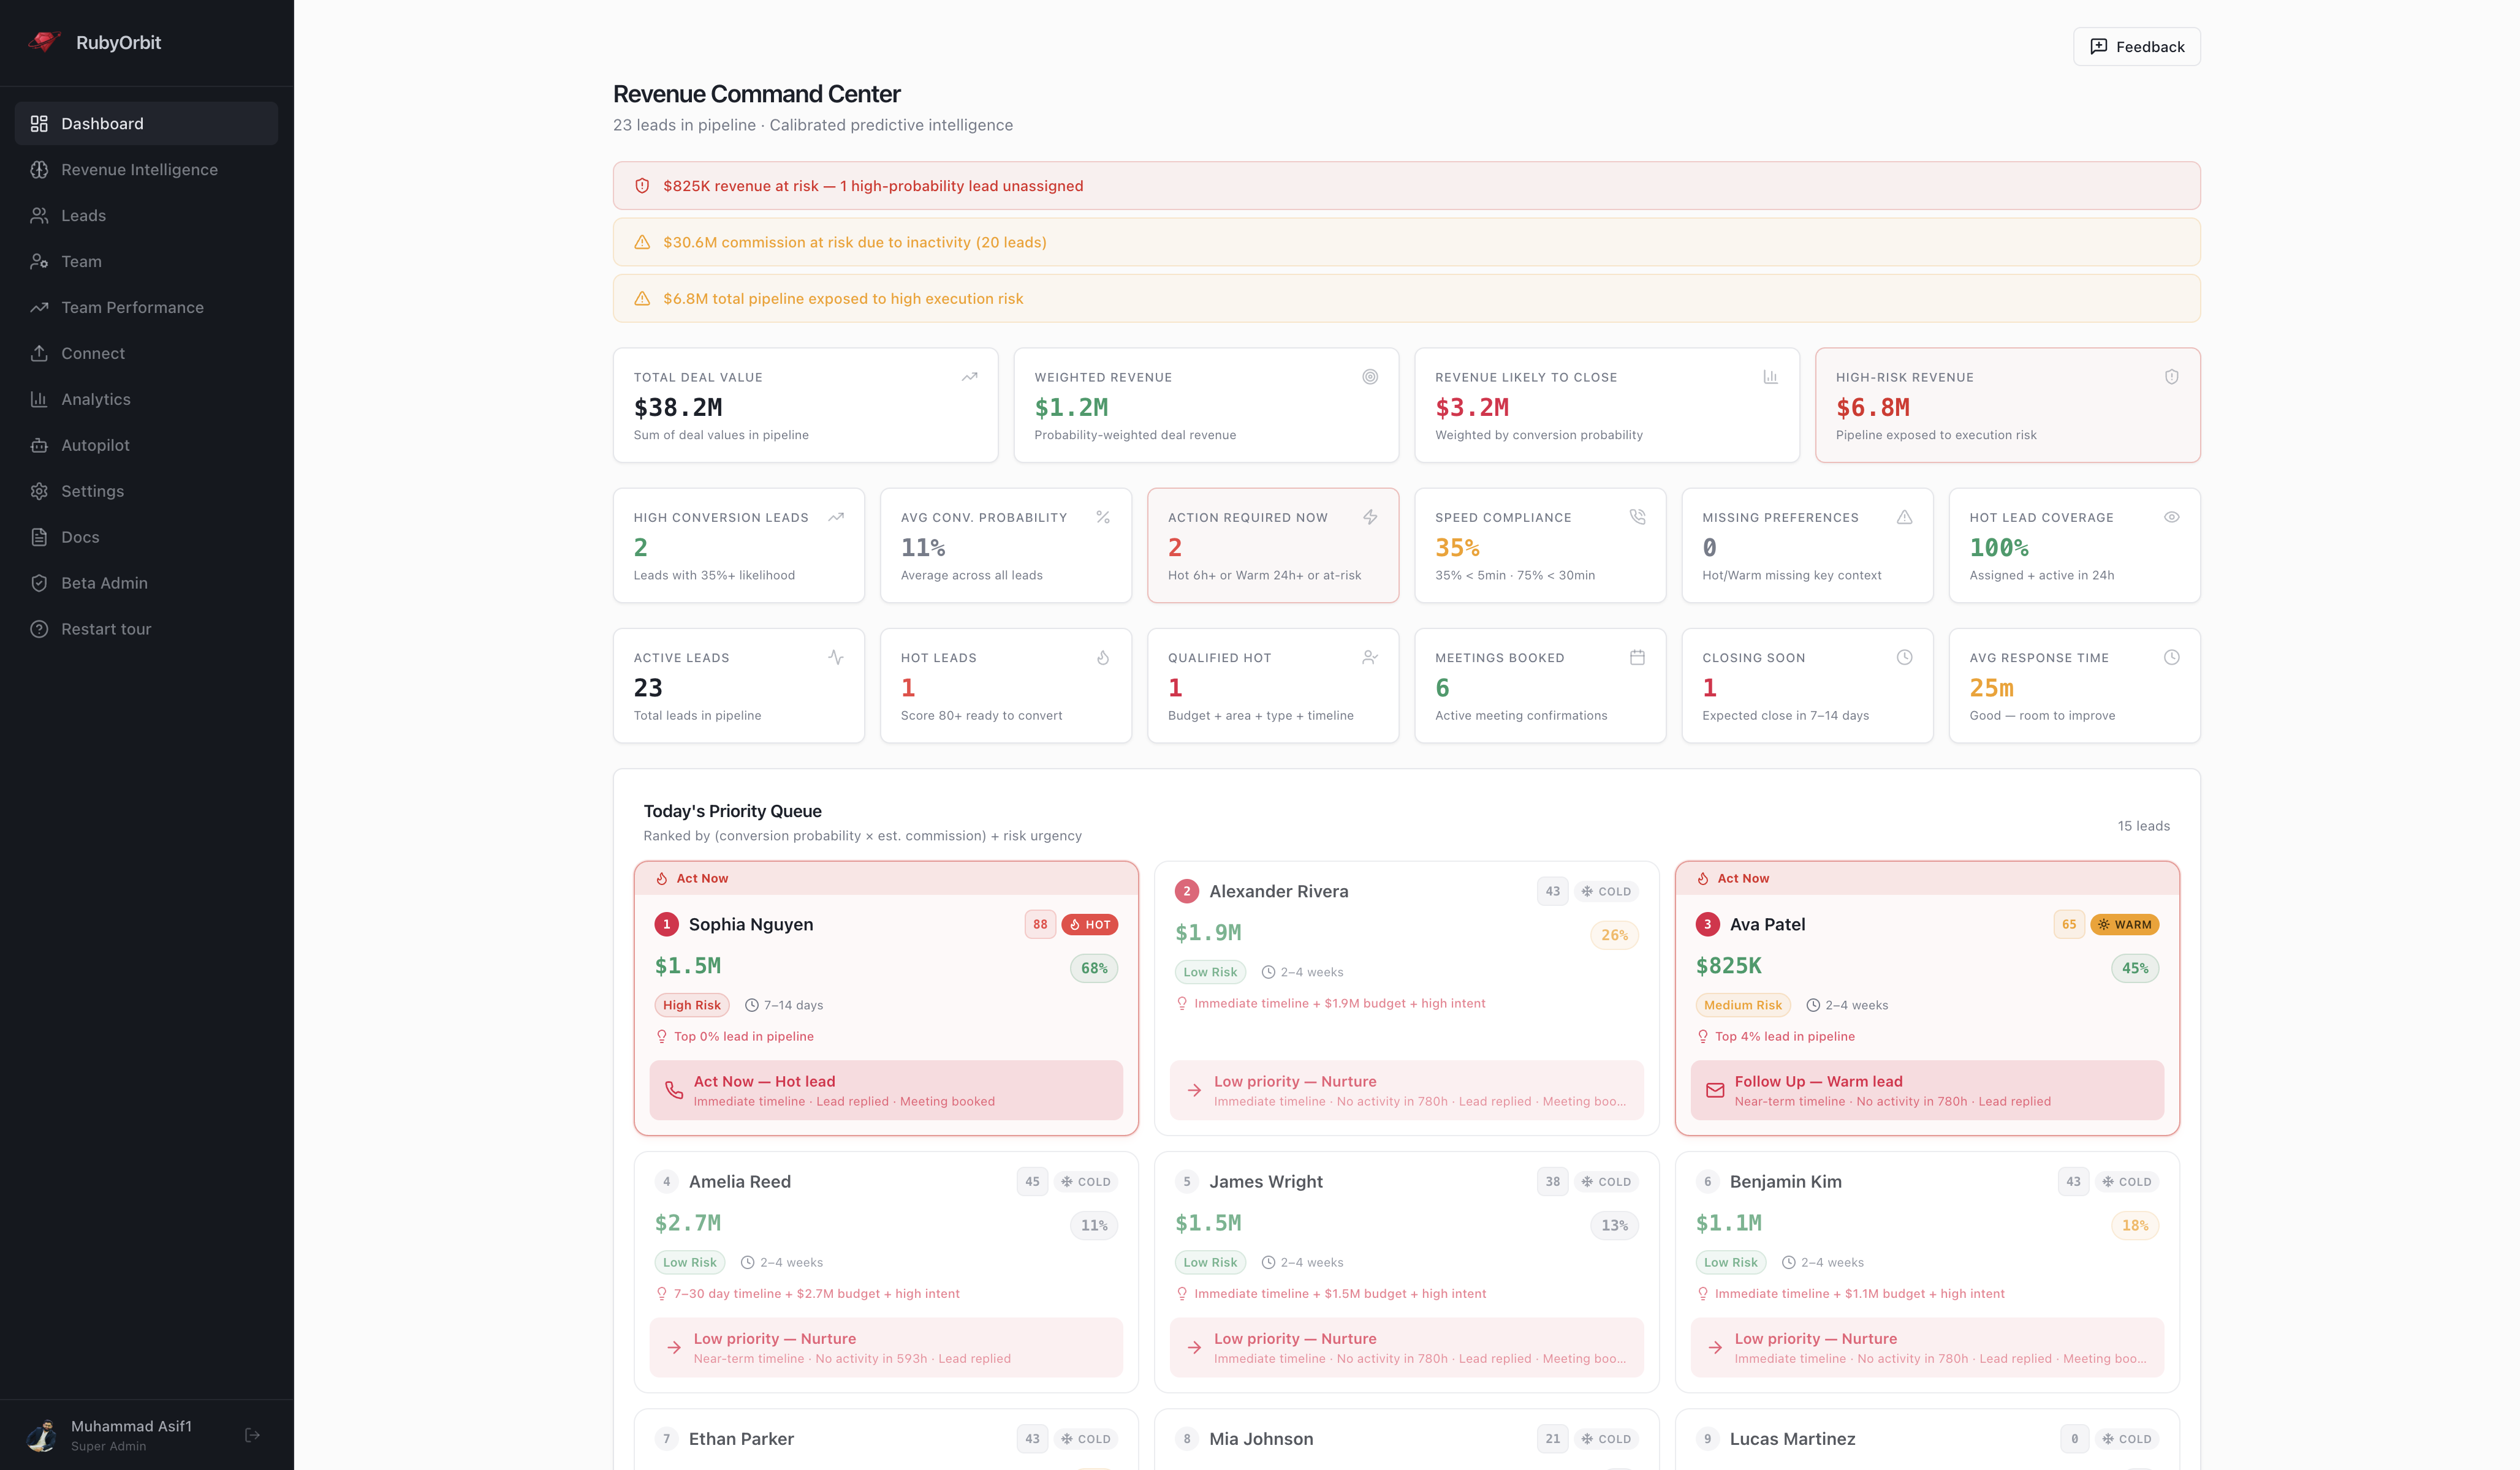The width and height of the screenshot is (2520, 1470).
Task: Click the WARM badge on Ava Patel's card
Action: [x=2124, y=924]
